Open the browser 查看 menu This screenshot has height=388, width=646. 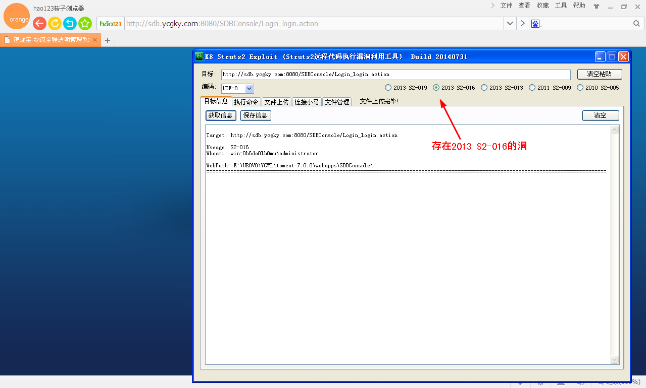[524, 6]
